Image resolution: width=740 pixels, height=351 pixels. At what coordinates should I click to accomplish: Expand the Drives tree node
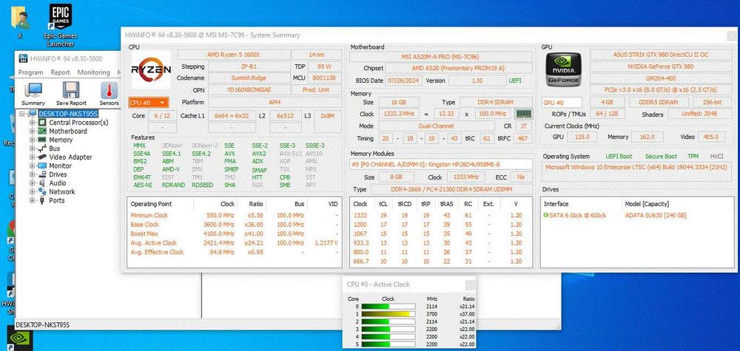(x=33, y=174)
